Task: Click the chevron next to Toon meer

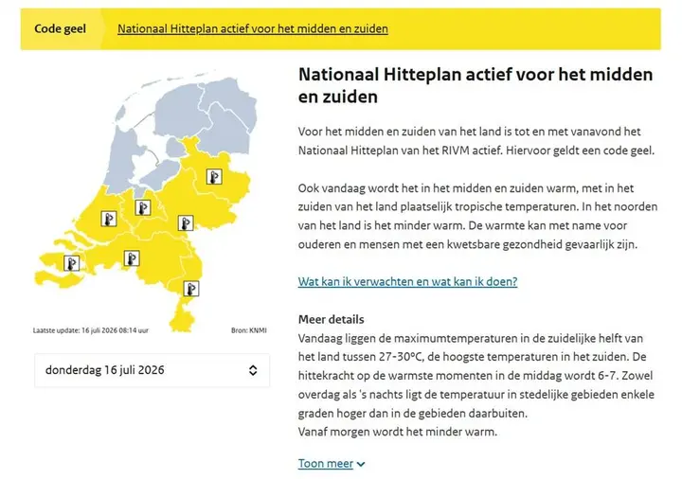Action: pyautogui.click(x=361, y=464)
